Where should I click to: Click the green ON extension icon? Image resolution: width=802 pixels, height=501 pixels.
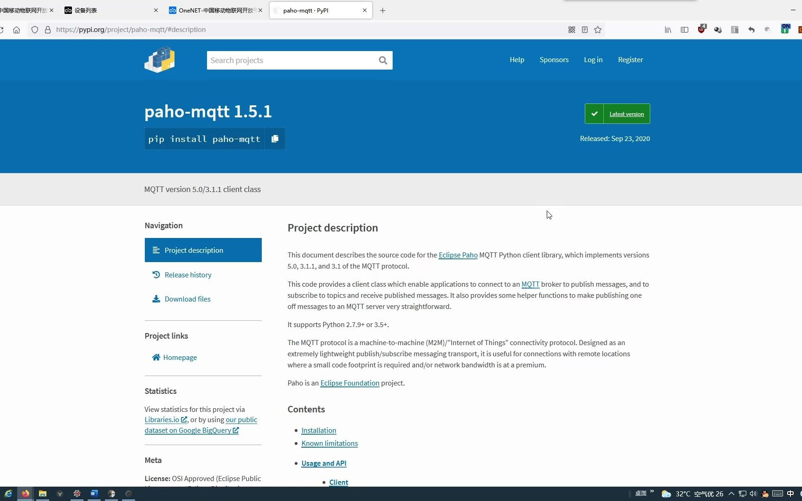click(785, 29)
